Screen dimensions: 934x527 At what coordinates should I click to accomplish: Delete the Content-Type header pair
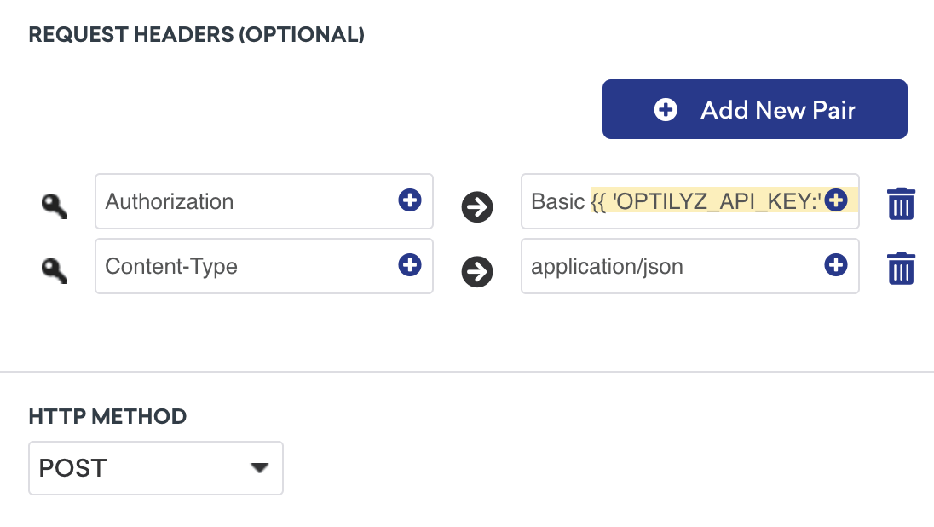(902, 267)
